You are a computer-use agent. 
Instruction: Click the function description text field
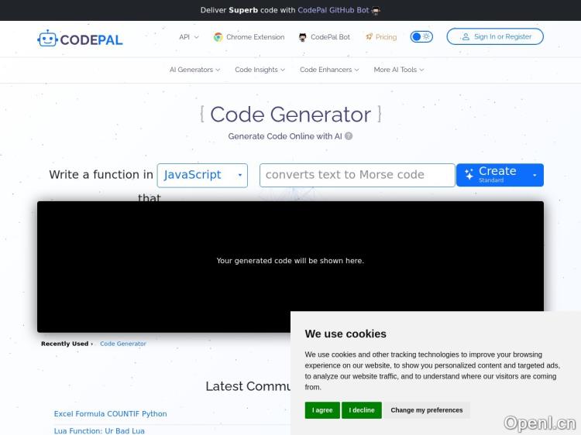[357, 175]
